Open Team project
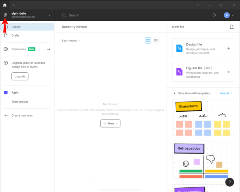The height and width of the screenshot is (192, 240). tap(20, 102)
